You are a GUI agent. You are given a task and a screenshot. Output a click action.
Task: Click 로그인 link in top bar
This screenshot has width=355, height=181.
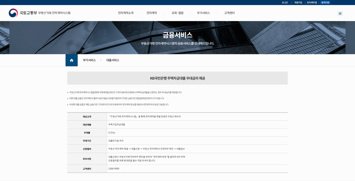click(x=285, y=3)
